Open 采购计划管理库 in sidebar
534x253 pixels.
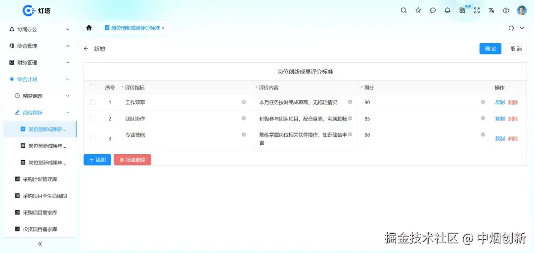pos(40,179)
